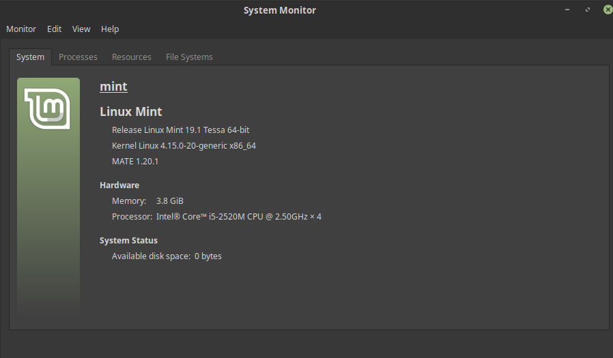The width and height of the screenshot is (613, 358).
Task: Open the Edit menu
Action: (x=55, y=29)
